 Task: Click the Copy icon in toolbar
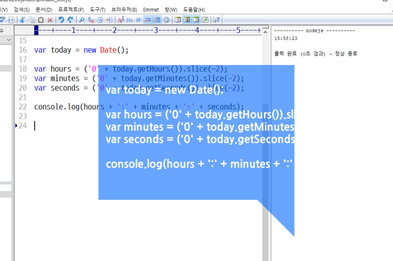32,20
